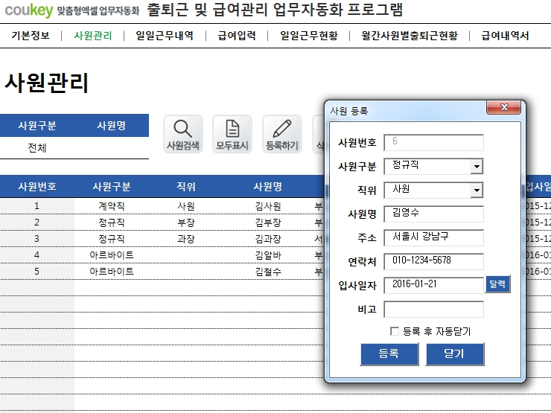Open the 월간사원별출퇴근현황 menu
The height and width of the screenshot is (413, 551).
[x=410, y=36]
